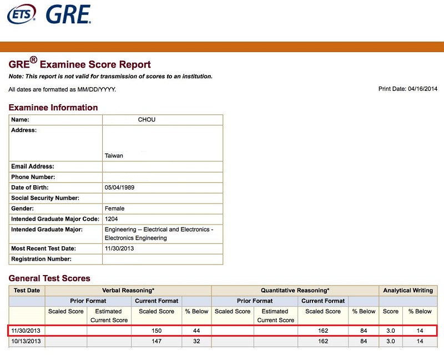This screenshot has width=444, height=356.
Task: Click quantitative score 162 in 10/13/2013 row
Action: pyautogui.click(x=323, y=341)
